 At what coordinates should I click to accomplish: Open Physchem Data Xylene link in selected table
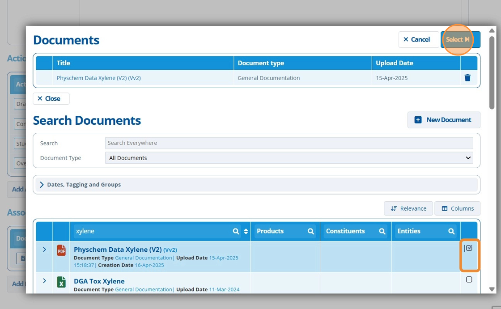pyautogui.click(x=99, y=78)
